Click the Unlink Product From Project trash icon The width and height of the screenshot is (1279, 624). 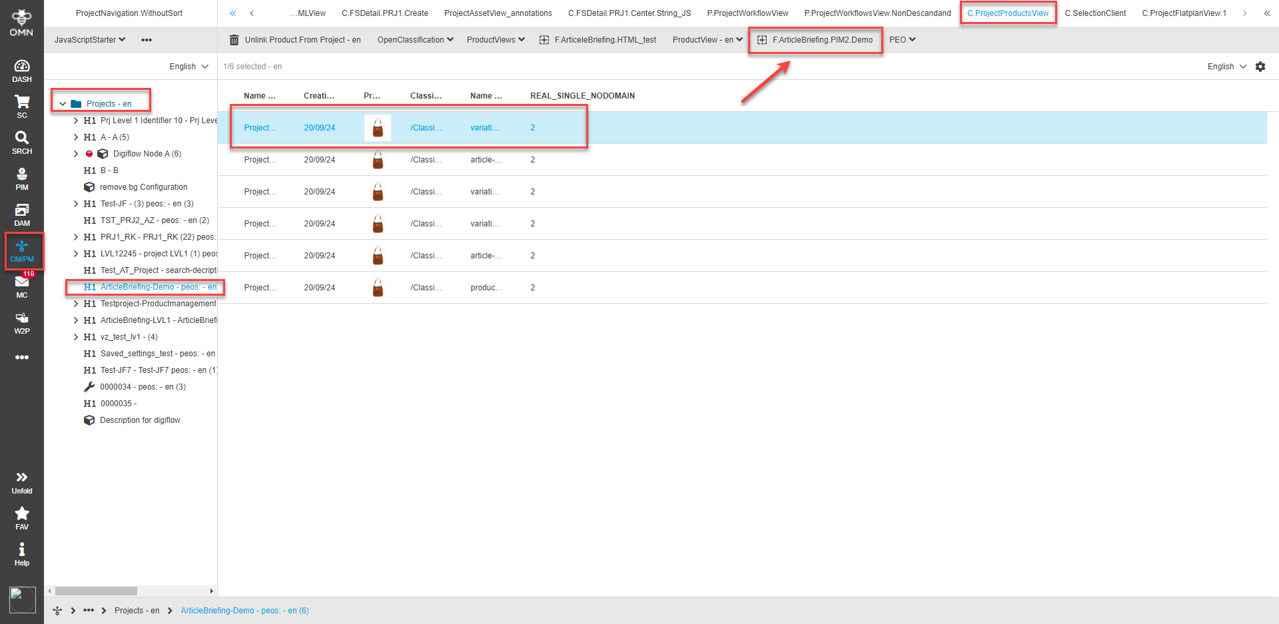234,40
